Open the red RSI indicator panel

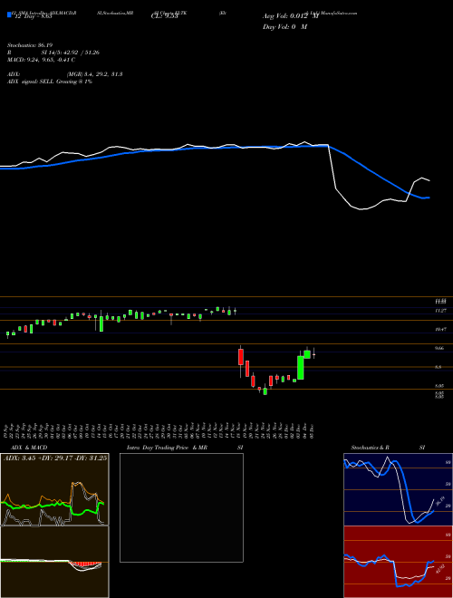(398, 562)
